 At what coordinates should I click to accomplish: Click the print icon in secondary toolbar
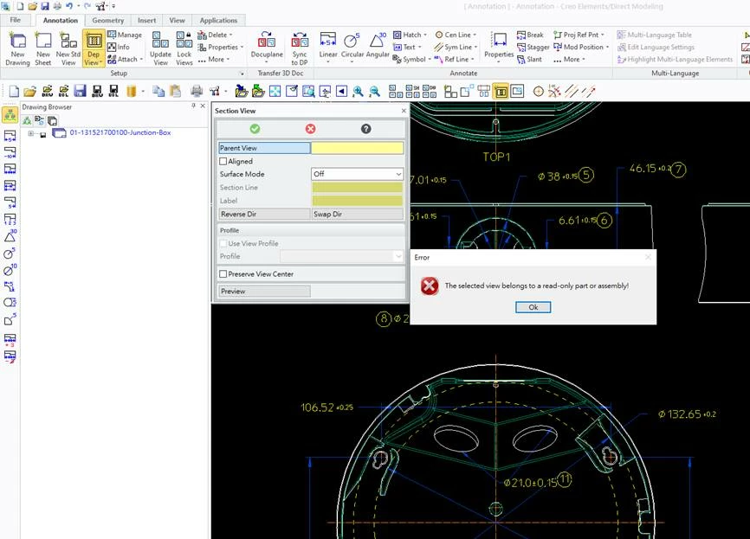(197, 91)
